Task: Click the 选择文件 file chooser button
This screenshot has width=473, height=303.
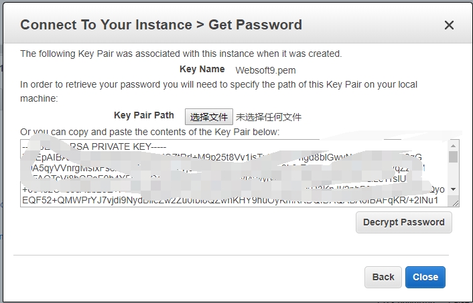Action: [x=209, y=116]
